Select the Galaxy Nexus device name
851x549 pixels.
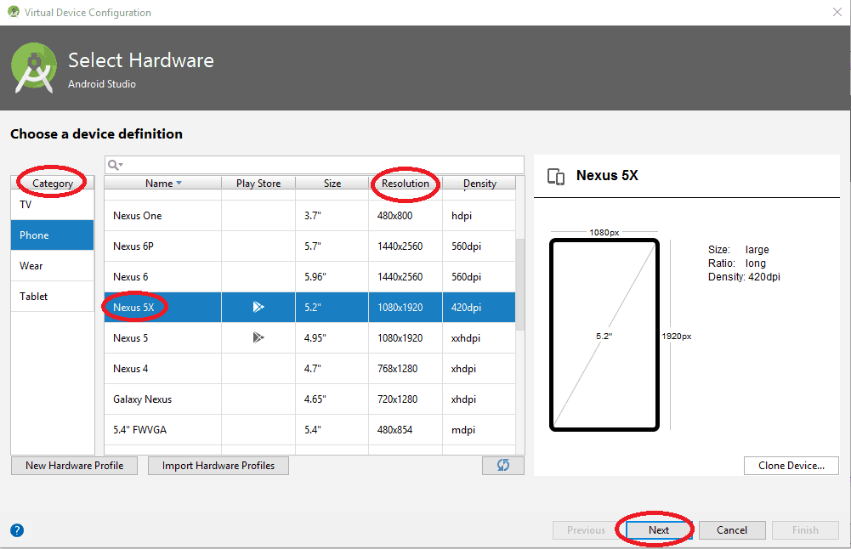point(142,399)
